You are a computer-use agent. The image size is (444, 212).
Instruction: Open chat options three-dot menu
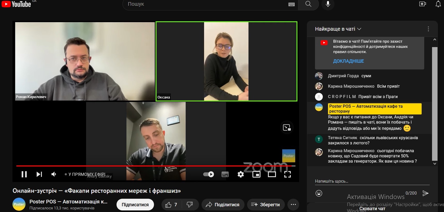coord(428,29)
